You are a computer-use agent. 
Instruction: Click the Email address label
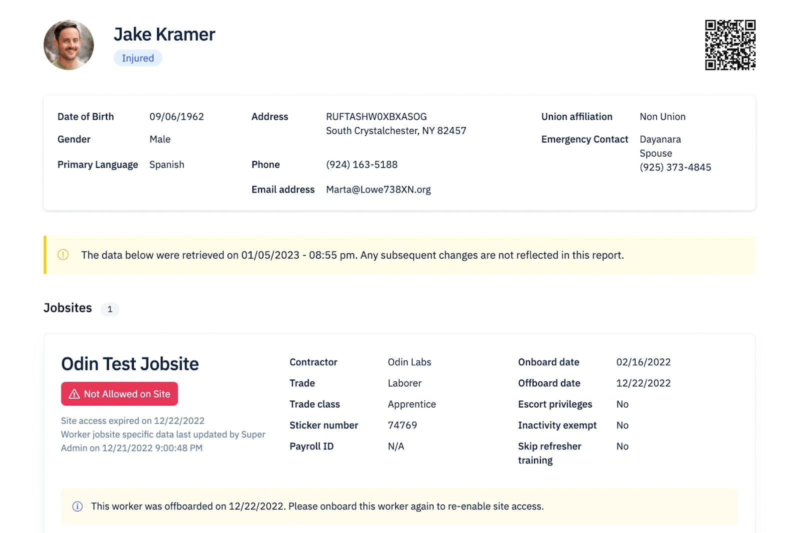coord(283,189)
